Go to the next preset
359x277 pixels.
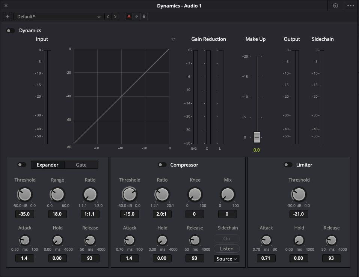[x=115, y=16]
